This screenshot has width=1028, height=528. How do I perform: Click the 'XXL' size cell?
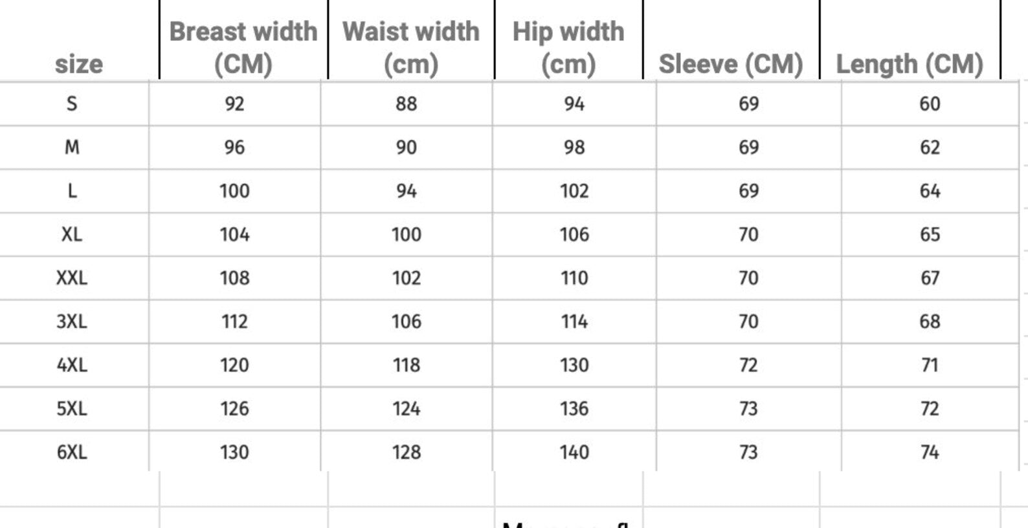point(72,278)
